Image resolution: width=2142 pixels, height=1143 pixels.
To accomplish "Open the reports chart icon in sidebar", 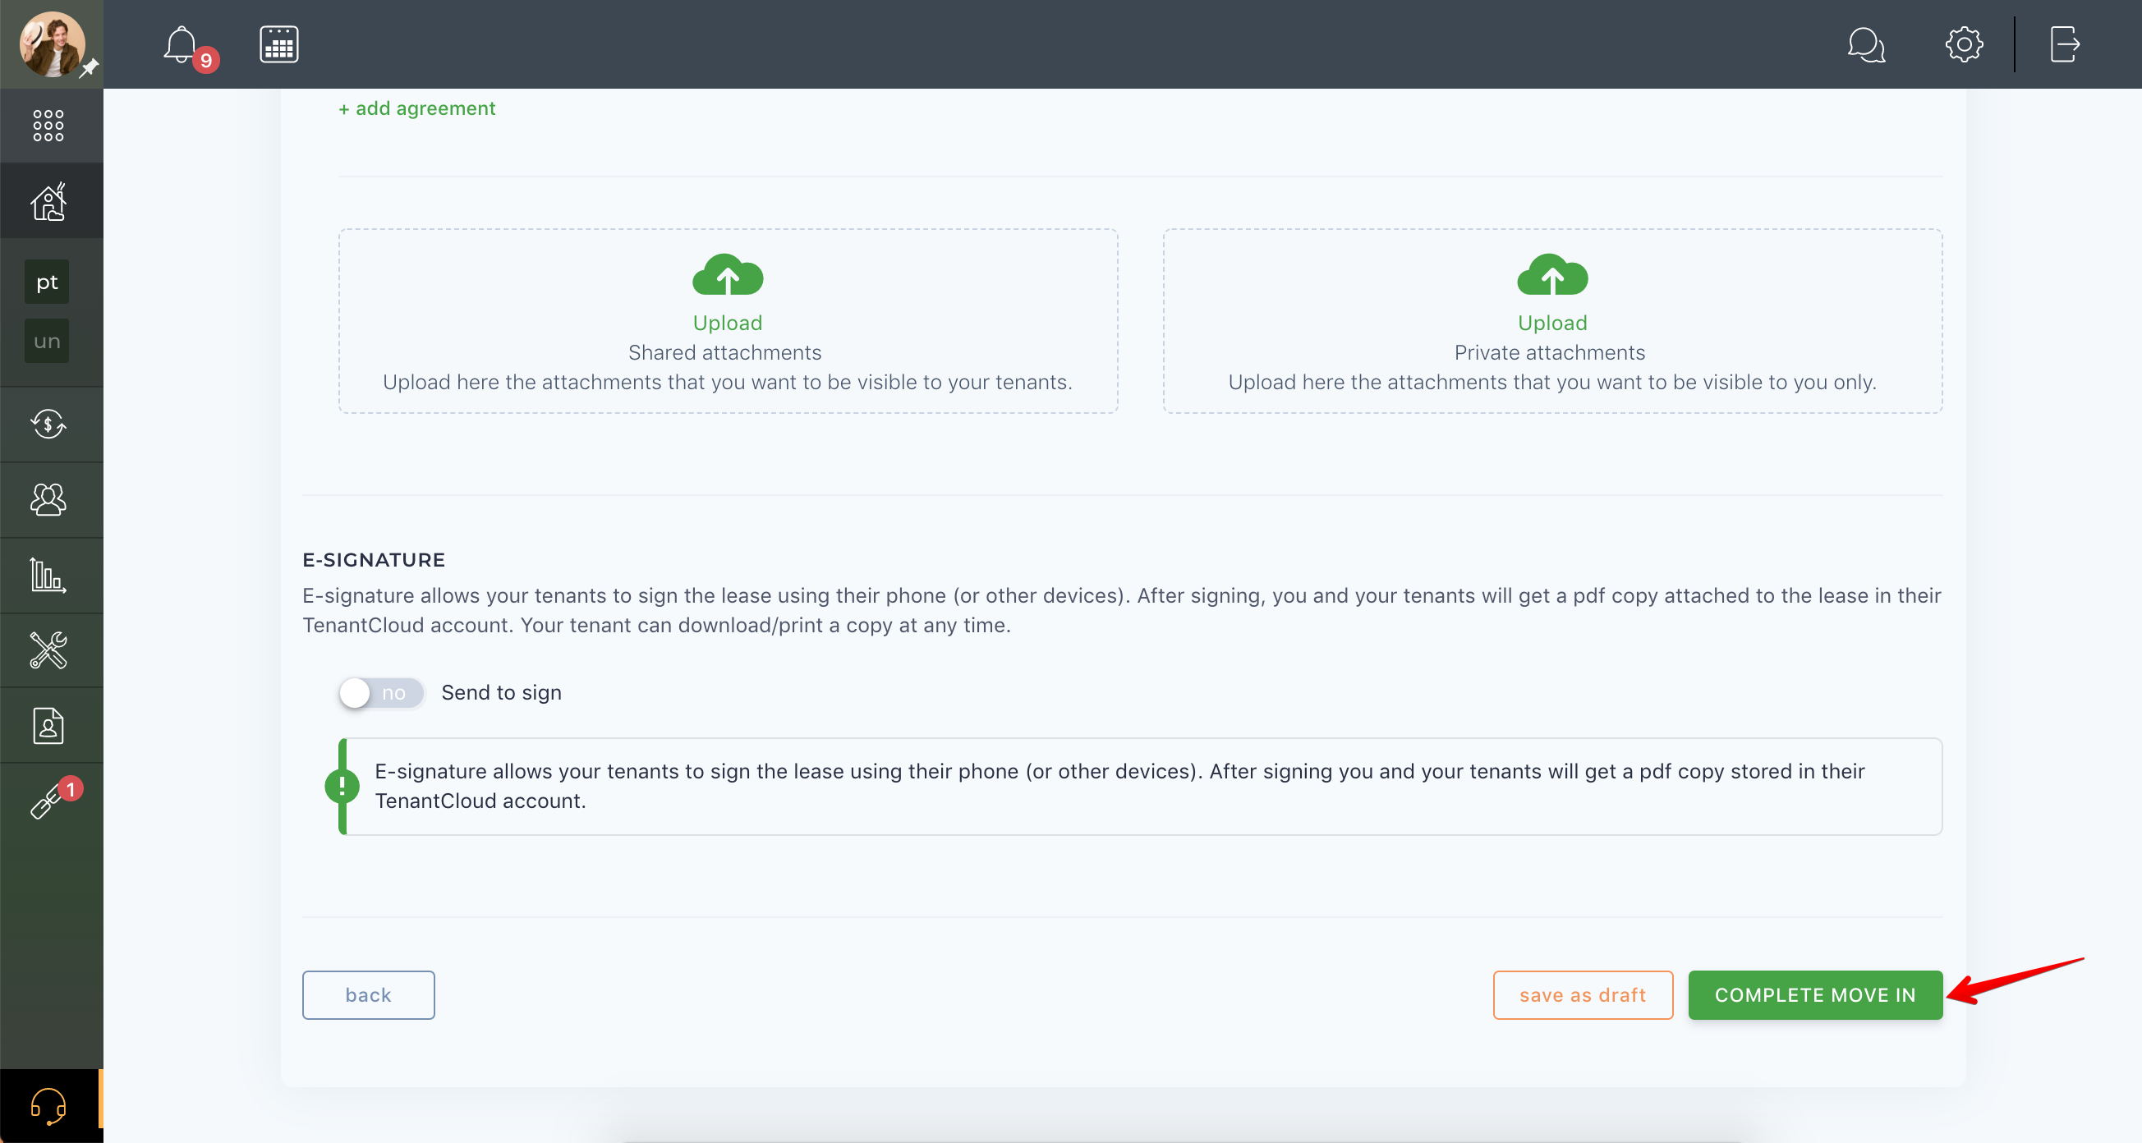I will pos(48,576).
